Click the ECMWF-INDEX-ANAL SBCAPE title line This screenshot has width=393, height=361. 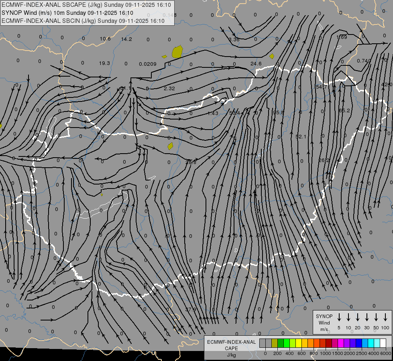tap(86, 5)
